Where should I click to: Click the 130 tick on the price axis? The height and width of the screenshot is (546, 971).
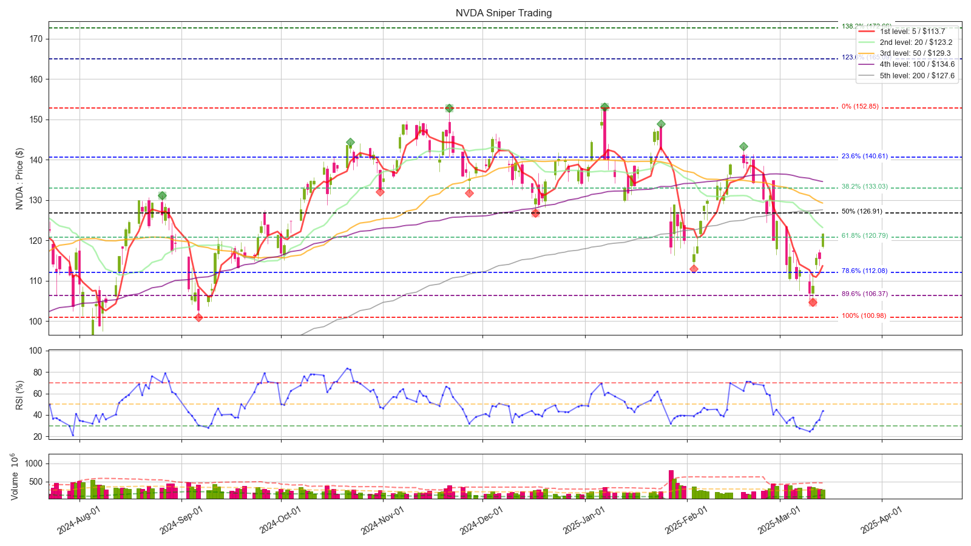[35, 200]
